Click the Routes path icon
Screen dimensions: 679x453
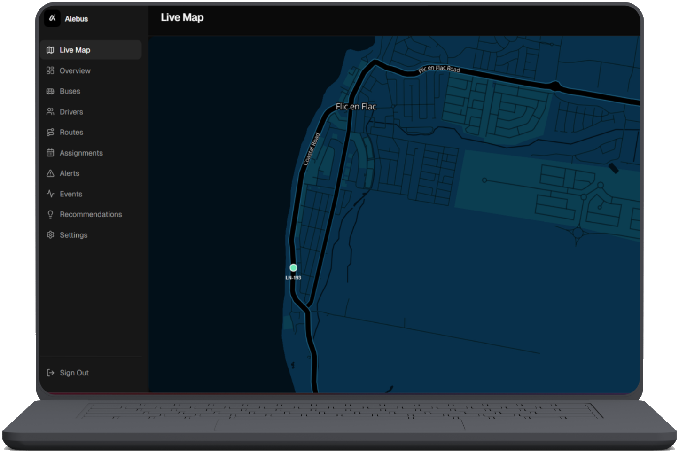[x=50, y=132]
